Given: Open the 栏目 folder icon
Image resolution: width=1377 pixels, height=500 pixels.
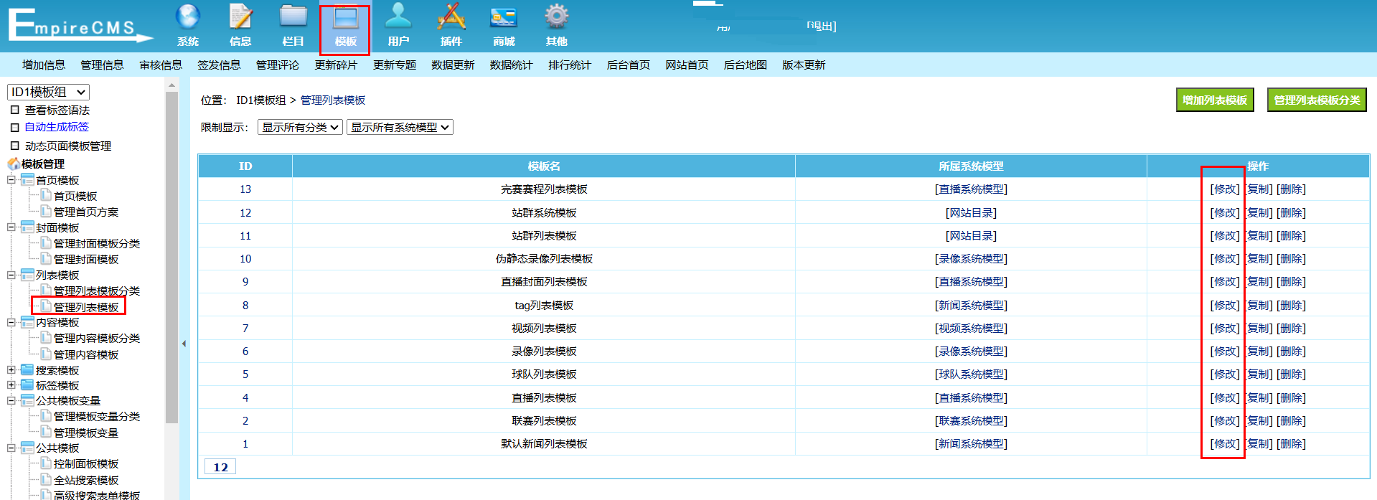Looking at the screenshot, I should [x=293, y=18].
